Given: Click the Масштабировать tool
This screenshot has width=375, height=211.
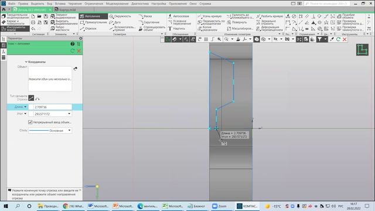Looking at the screenshot, I should pyautogui.click(x=240, y=29).
